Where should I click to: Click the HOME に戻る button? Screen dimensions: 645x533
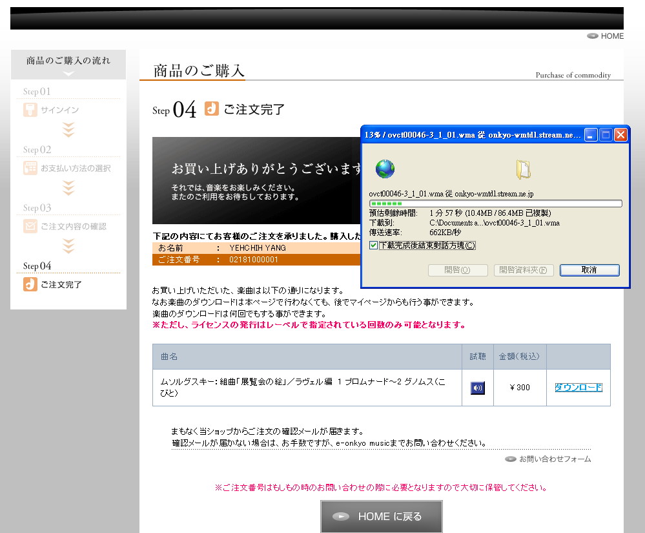(382, 517)
